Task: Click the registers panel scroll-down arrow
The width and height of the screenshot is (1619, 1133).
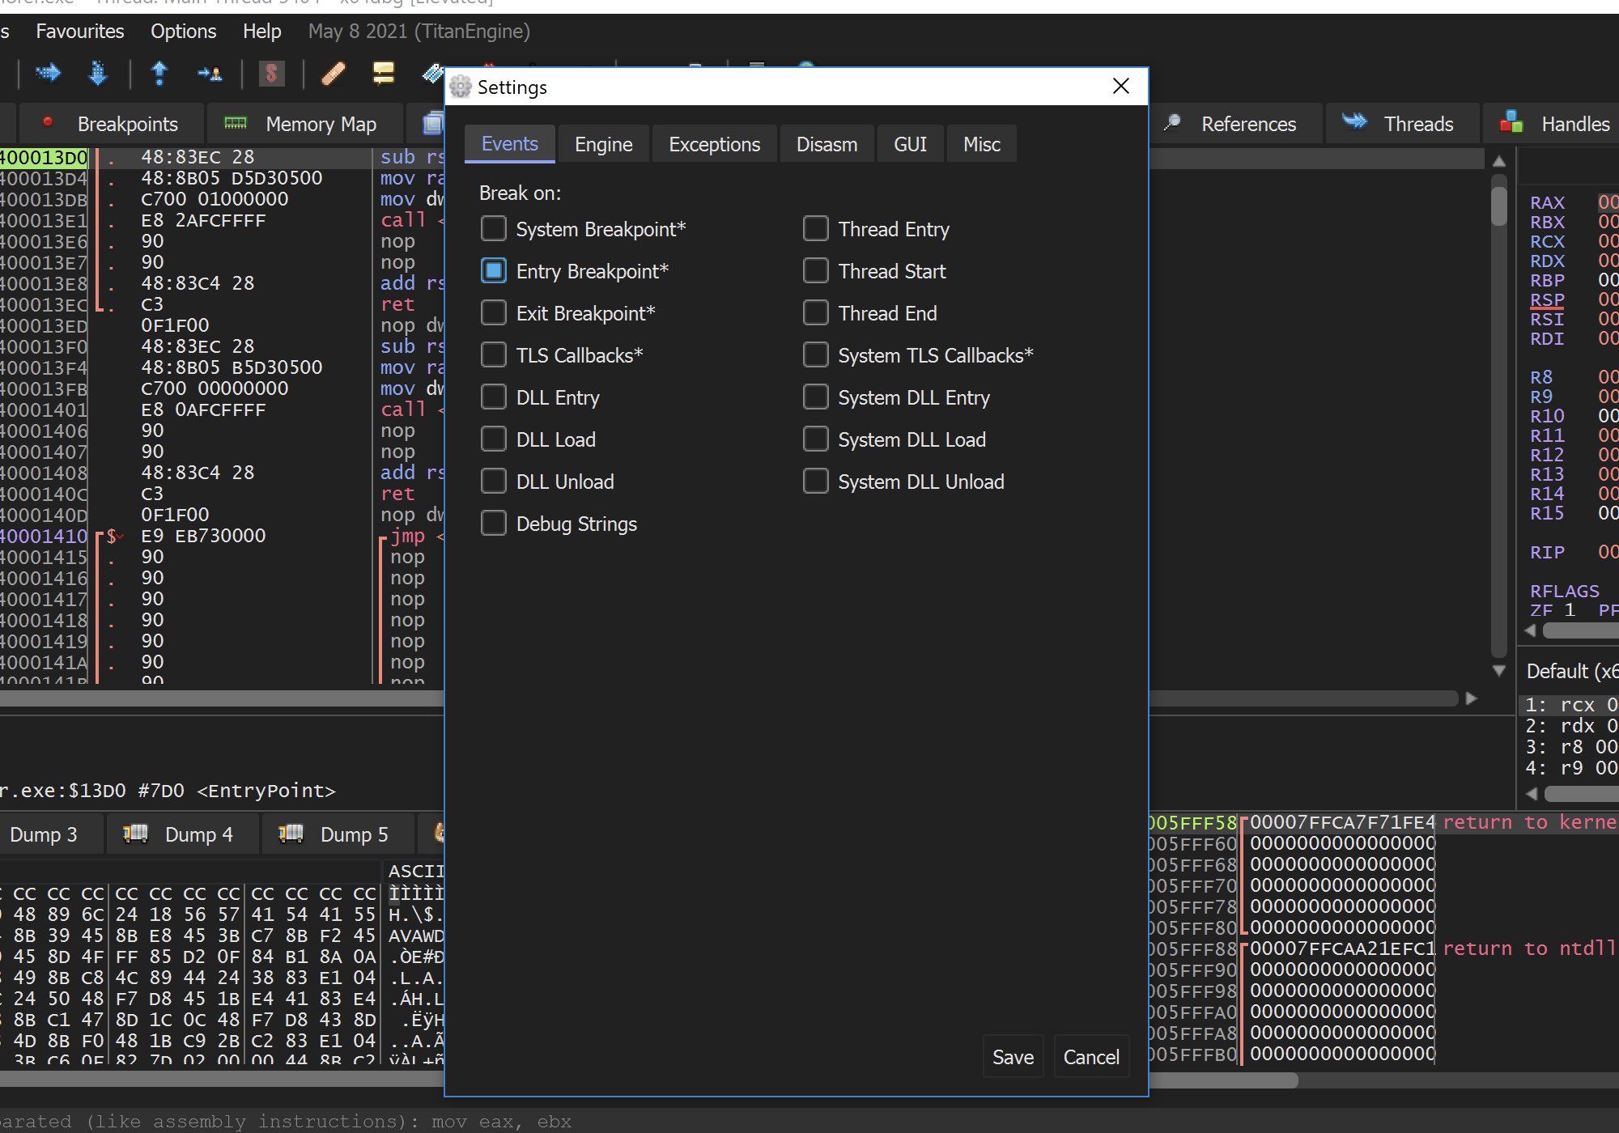Action: (x=1499, y=671)
